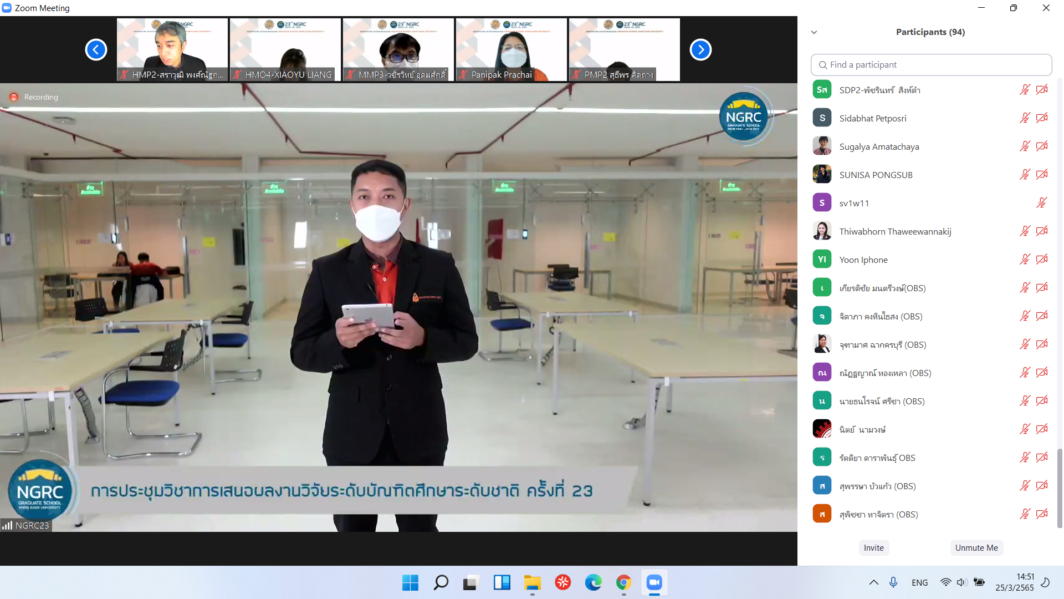Go to previous video thumbnails page

coord(96,50)
